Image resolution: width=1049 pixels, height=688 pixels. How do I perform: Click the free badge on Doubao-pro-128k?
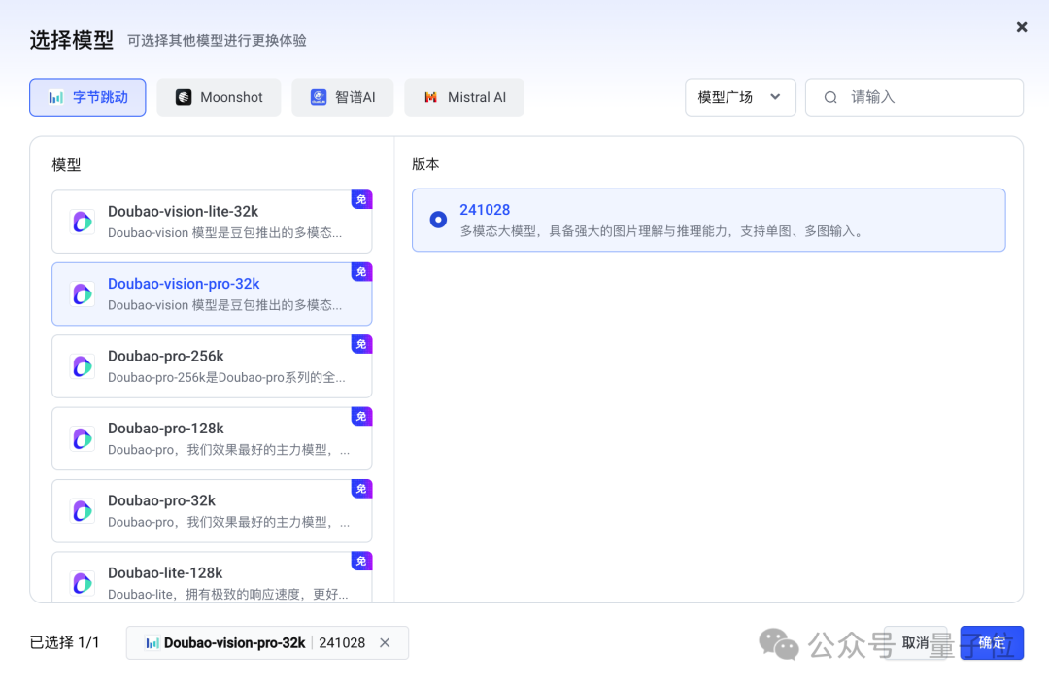tap(361, 416)
